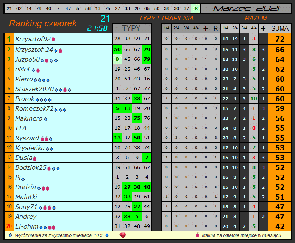This screenshot has height=243, width=295.
Task: Click the TYPY column header
Action: pos(131,28)
